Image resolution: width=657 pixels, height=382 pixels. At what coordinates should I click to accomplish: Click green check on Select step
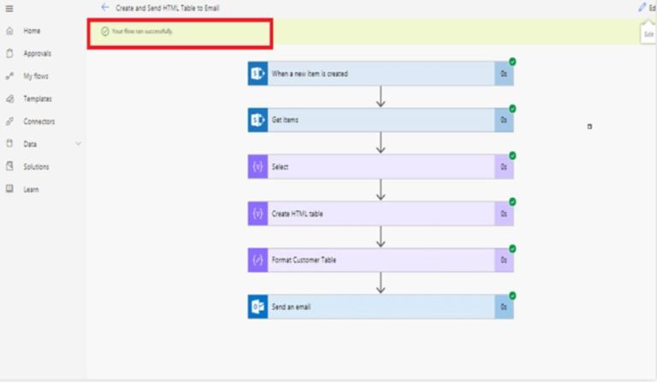click(x=512, y=156)
